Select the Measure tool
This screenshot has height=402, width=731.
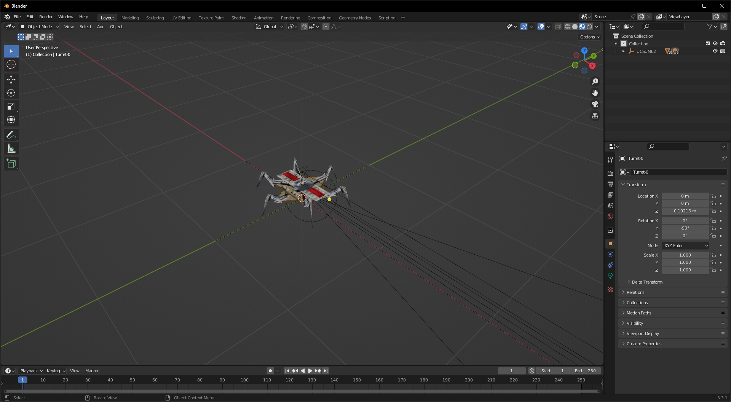[x=11, y=149]
